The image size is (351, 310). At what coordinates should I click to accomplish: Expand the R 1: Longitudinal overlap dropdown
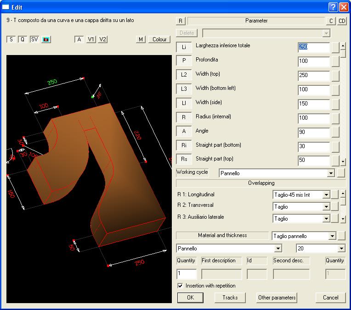[x=326, y=195]
